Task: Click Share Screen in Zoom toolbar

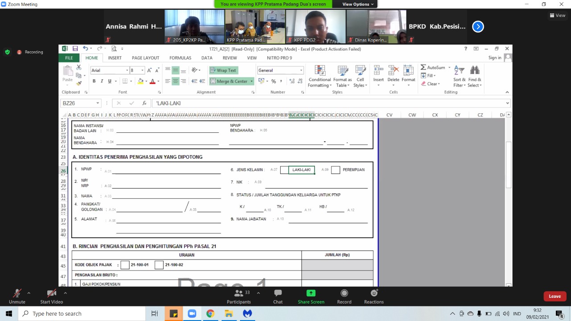Action: point(311,296)
